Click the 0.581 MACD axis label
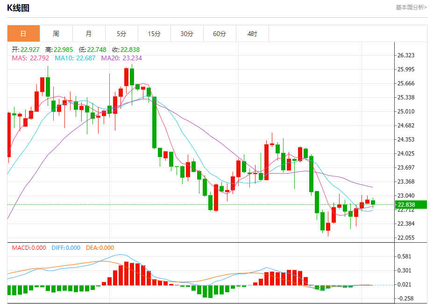 [x=405, y=256]
